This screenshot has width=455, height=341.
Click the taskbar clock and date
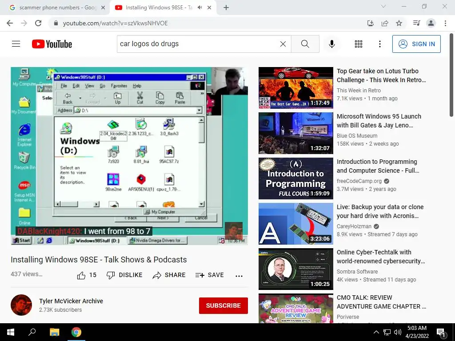(x=417, y=332)
